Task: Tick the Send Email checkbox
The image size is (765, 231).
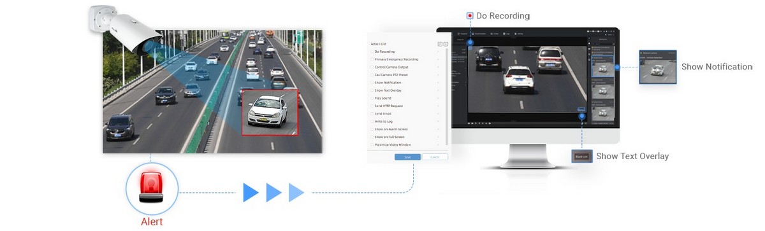Action: (372, 113)
